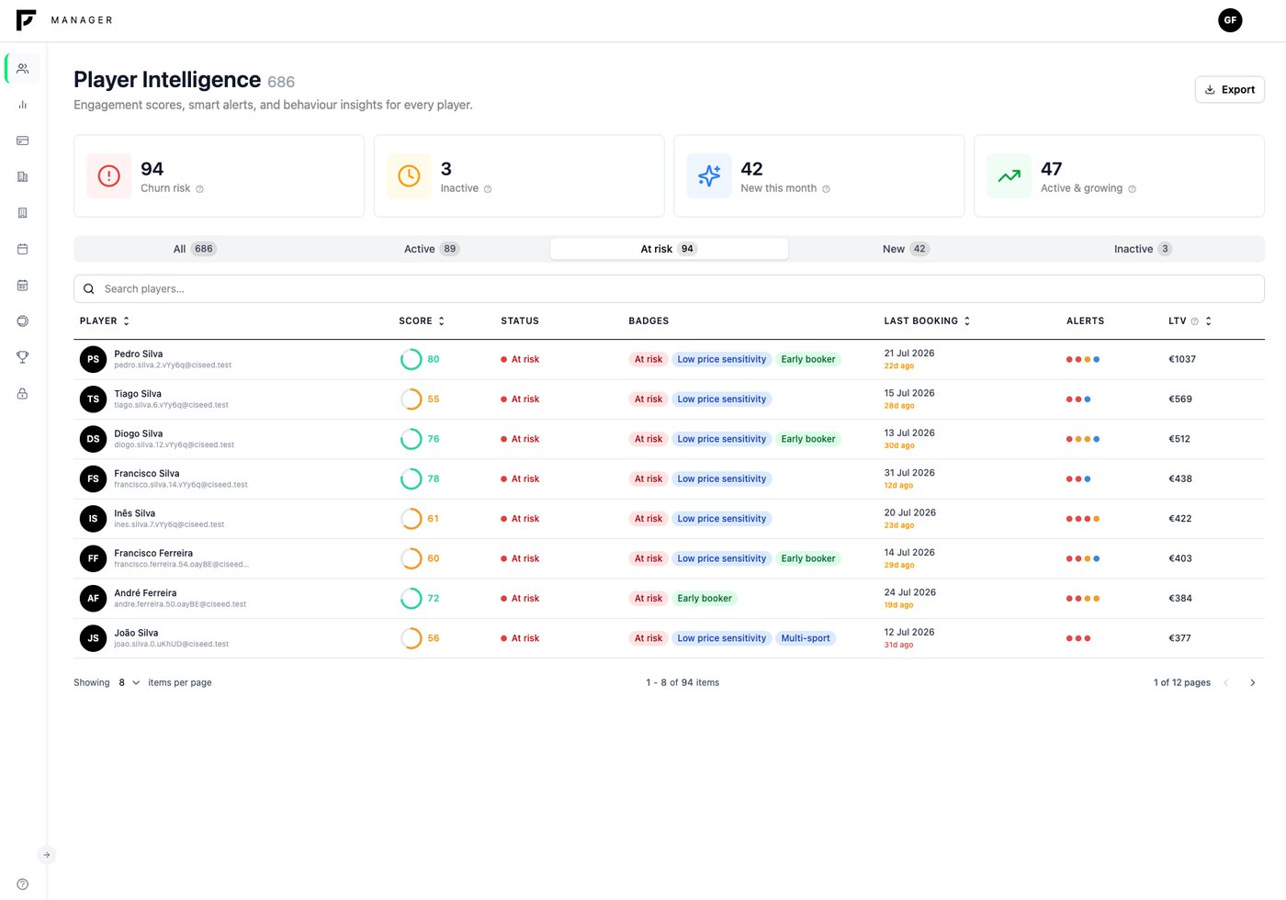Select the At risk 94 tab
Viewport: 1286px width, 900px height.
[669, 249]
